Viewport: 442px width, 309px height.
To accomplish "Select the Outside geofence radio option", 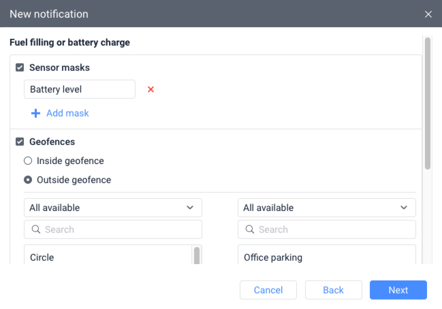I will (28, 180).
